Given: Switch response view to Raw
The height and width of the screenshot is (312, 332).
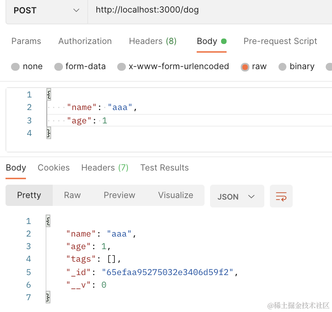Looking at the screenshot, I should click(72, 195).
